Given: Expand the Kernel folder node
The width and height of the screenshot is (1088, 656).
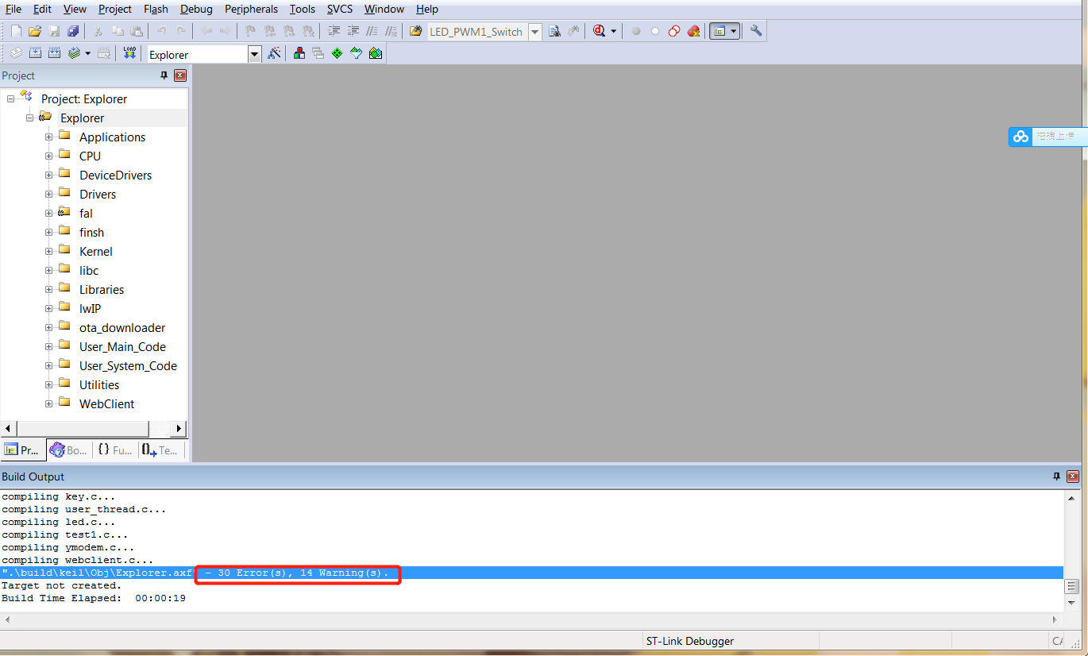Looking at the screenshot, I should pyautogui.click(x=48, y=251).
